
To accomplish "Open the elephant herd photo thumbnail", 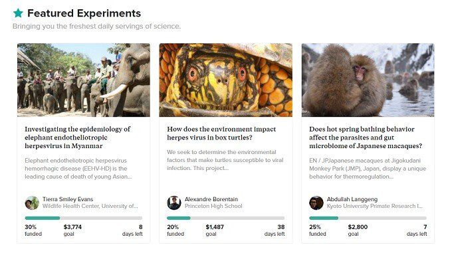I will (x=84, y=80).
